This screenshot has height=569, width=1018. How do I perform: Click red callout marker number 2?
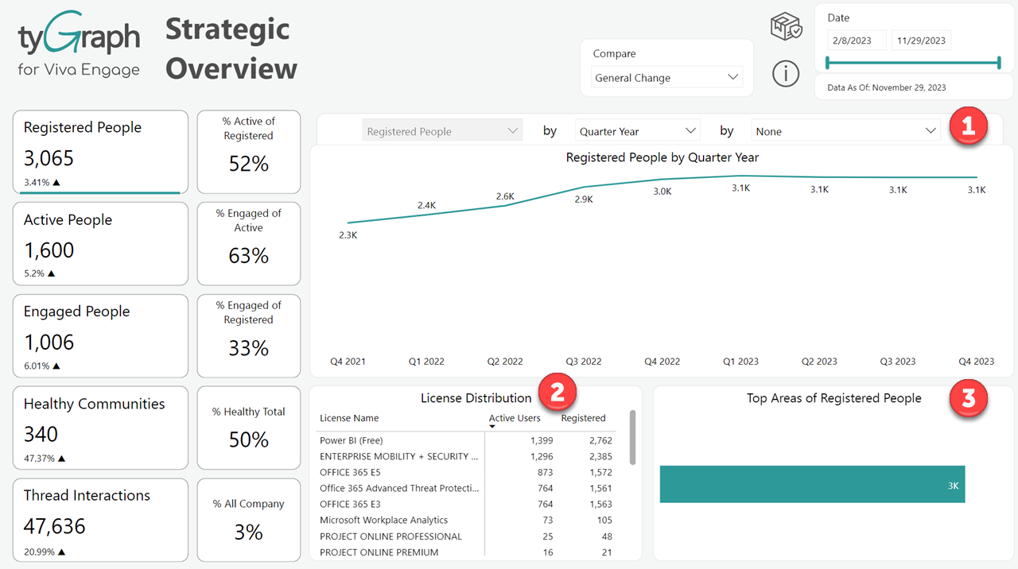click(x=558, y=393)
